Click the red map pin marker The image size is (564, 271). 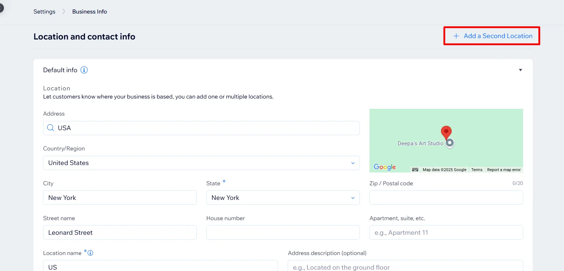[x=446, y=132]
